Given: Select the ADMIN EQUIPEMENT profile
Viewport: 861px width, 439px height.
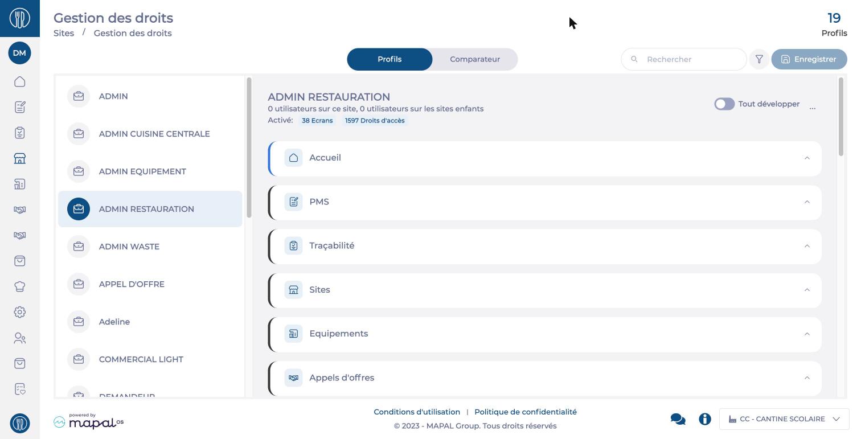Looking at the screenshot, I should (150, 171).
